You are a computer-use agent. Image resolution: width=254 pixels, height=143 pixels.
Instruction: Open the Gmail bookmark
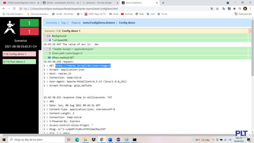tap(114, 14)
